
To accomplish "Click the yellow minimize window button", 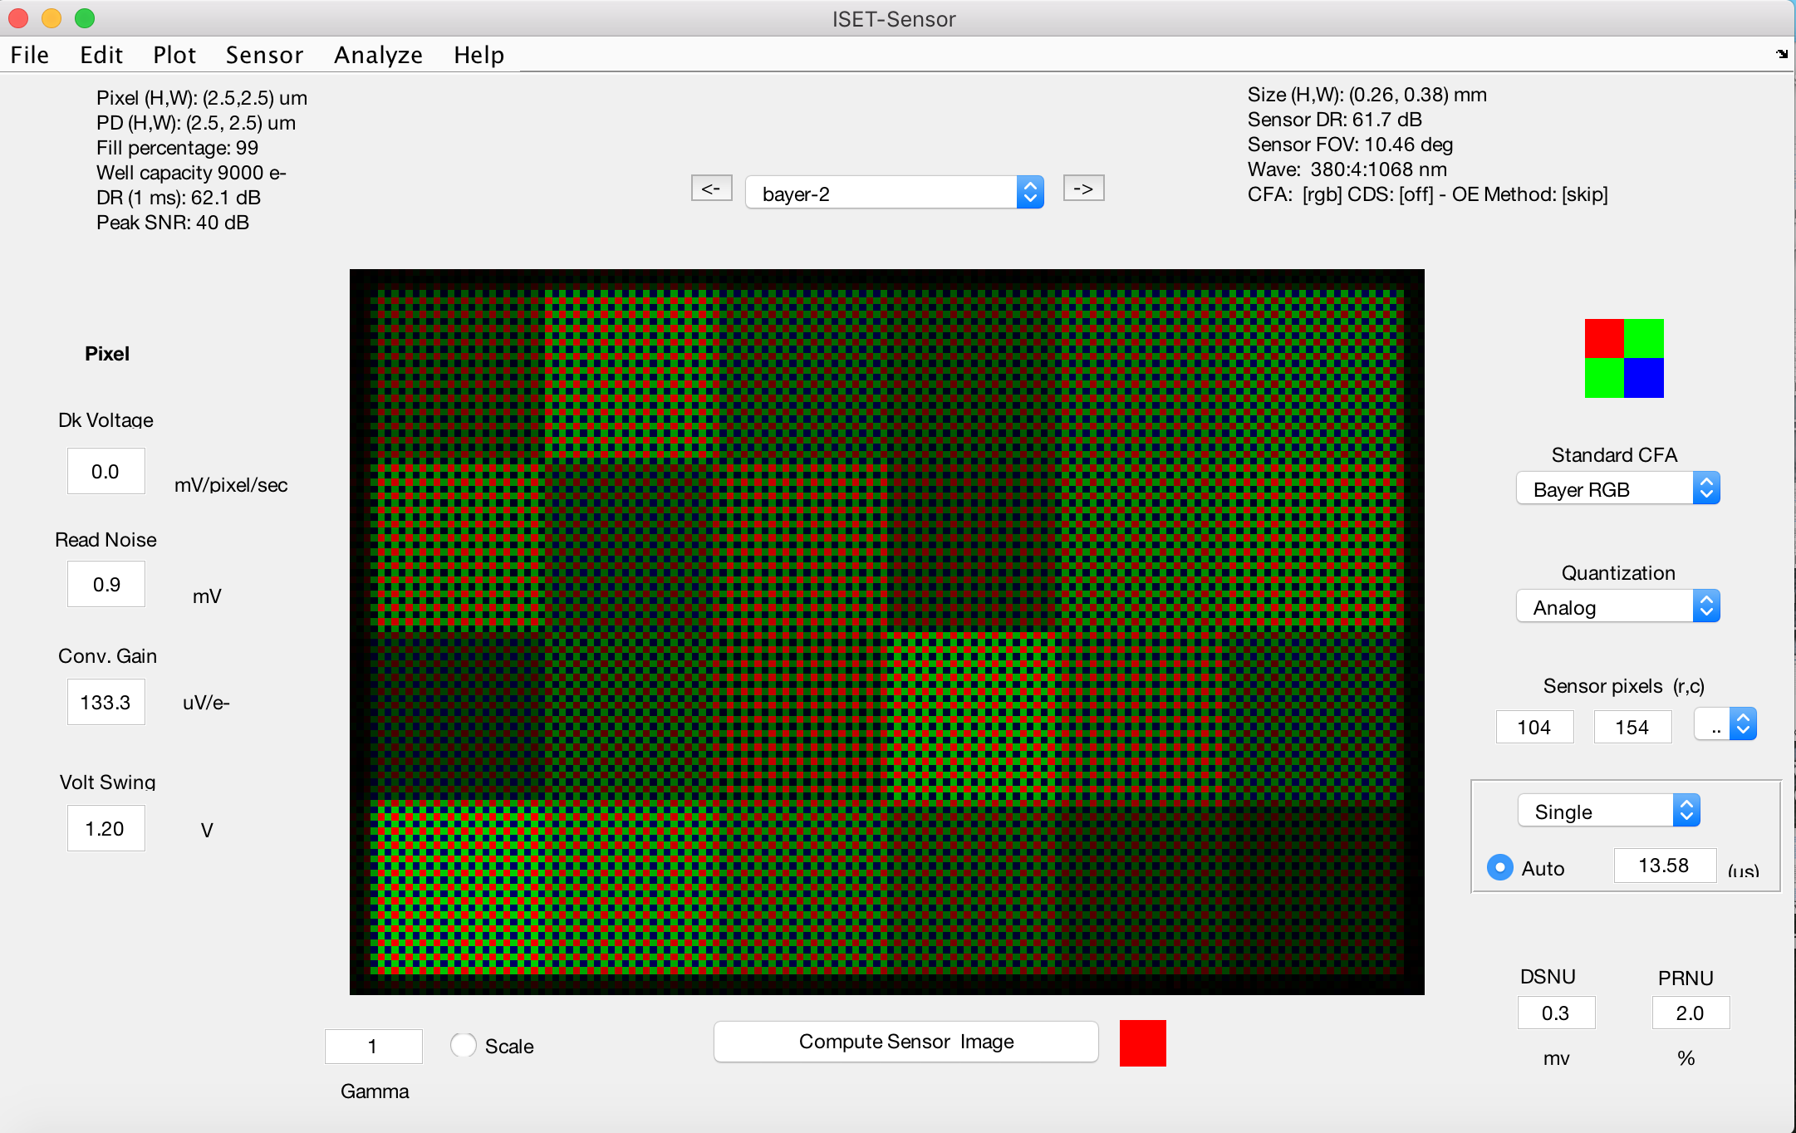I will (52, 17).
